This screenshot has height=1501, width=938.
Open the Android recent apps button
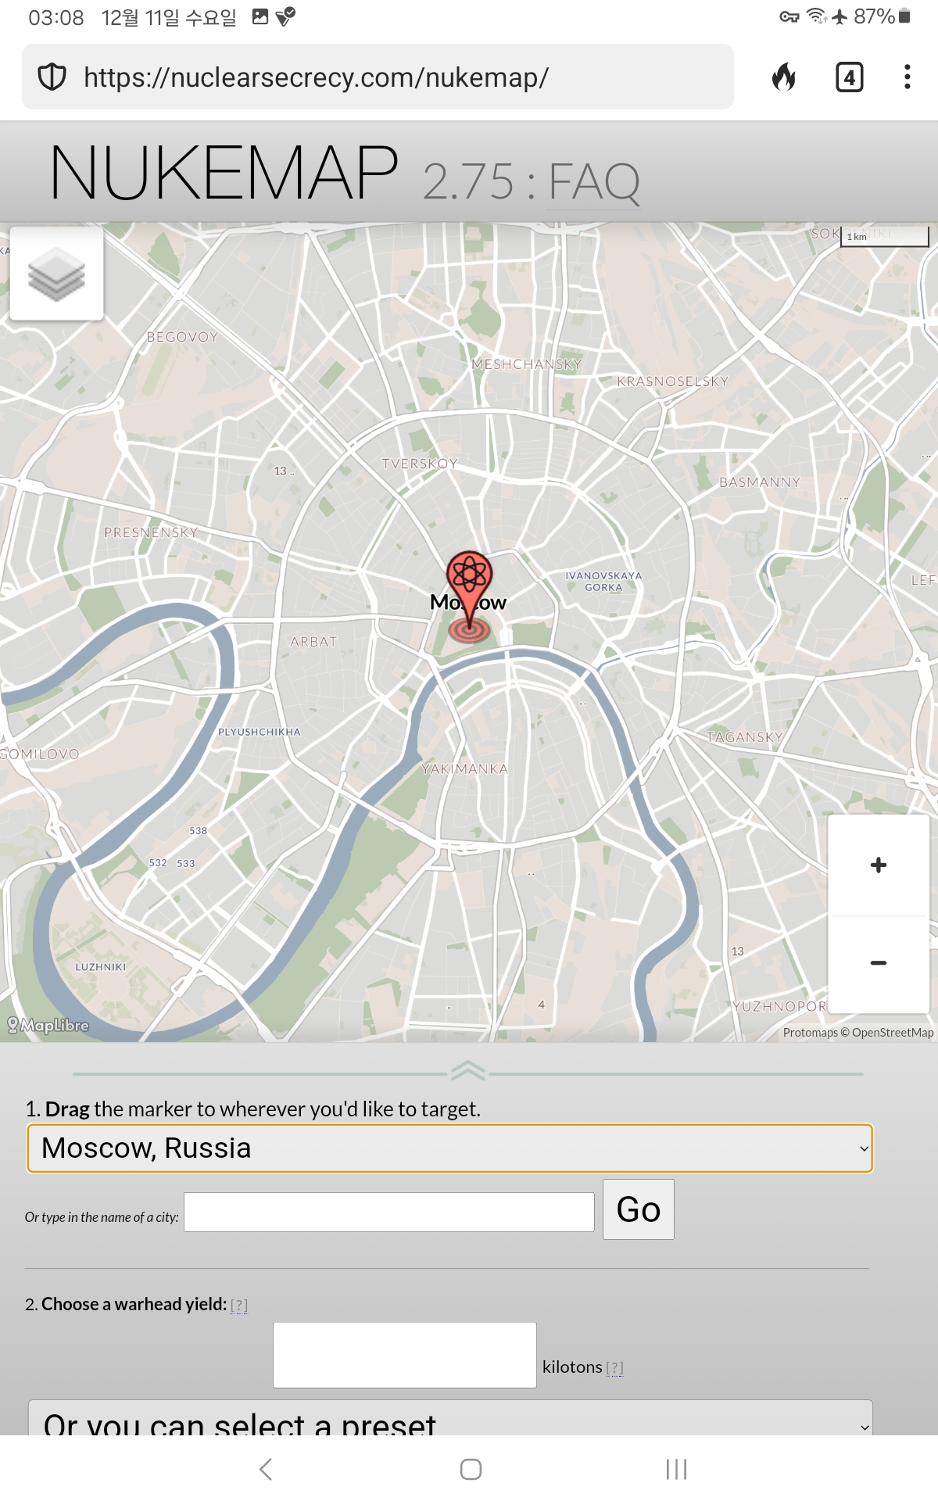point(676,1469)
